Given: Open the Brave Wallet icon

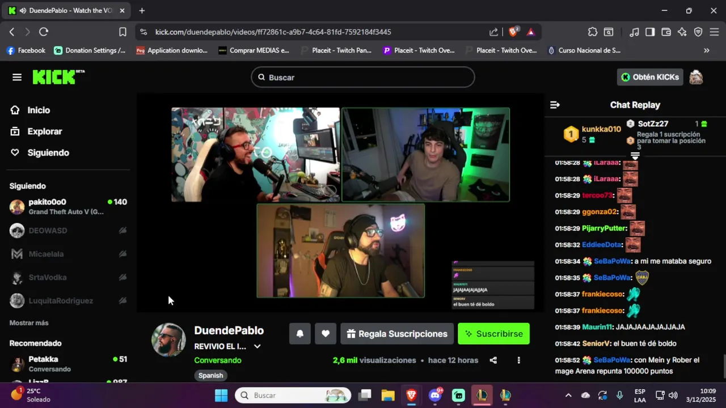Looking at the screenshot, I should coord(666,32).
